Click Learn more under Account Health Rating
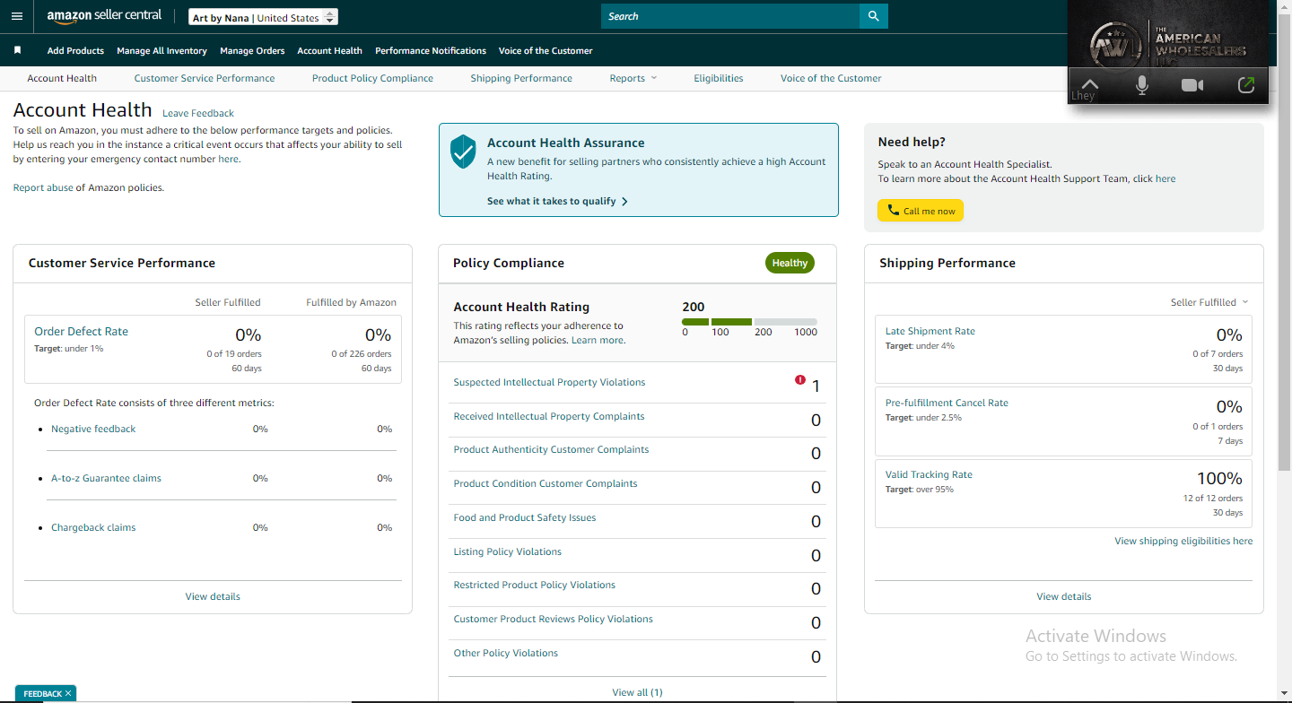The width and height of the screenshot is (1292, 703). click(598, 341)
